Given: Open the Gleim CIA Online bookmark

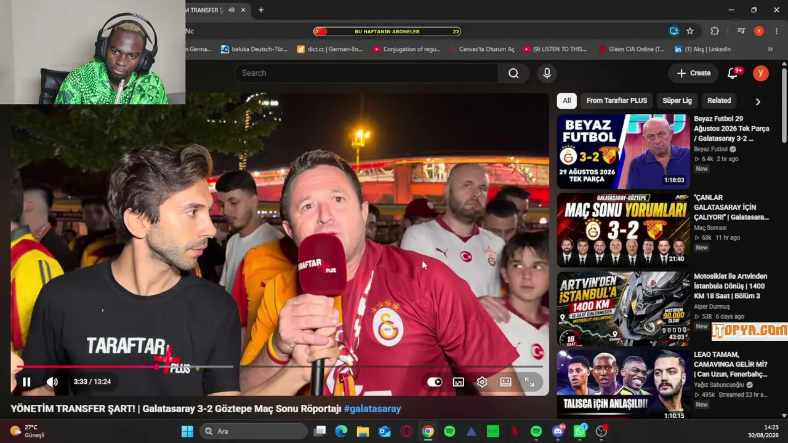Looking at the screenshot, I should pos(632,49).
